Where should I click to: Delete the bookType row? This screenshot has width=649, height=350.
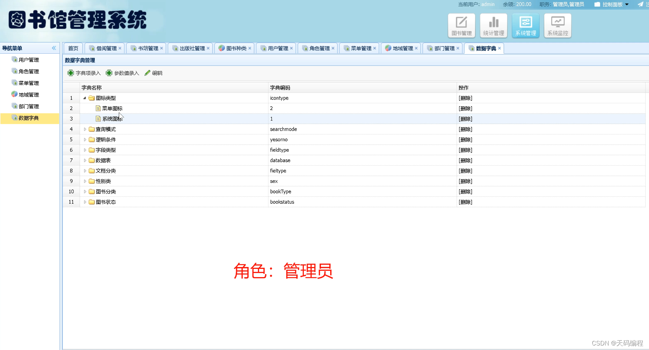tap(466, 192)
